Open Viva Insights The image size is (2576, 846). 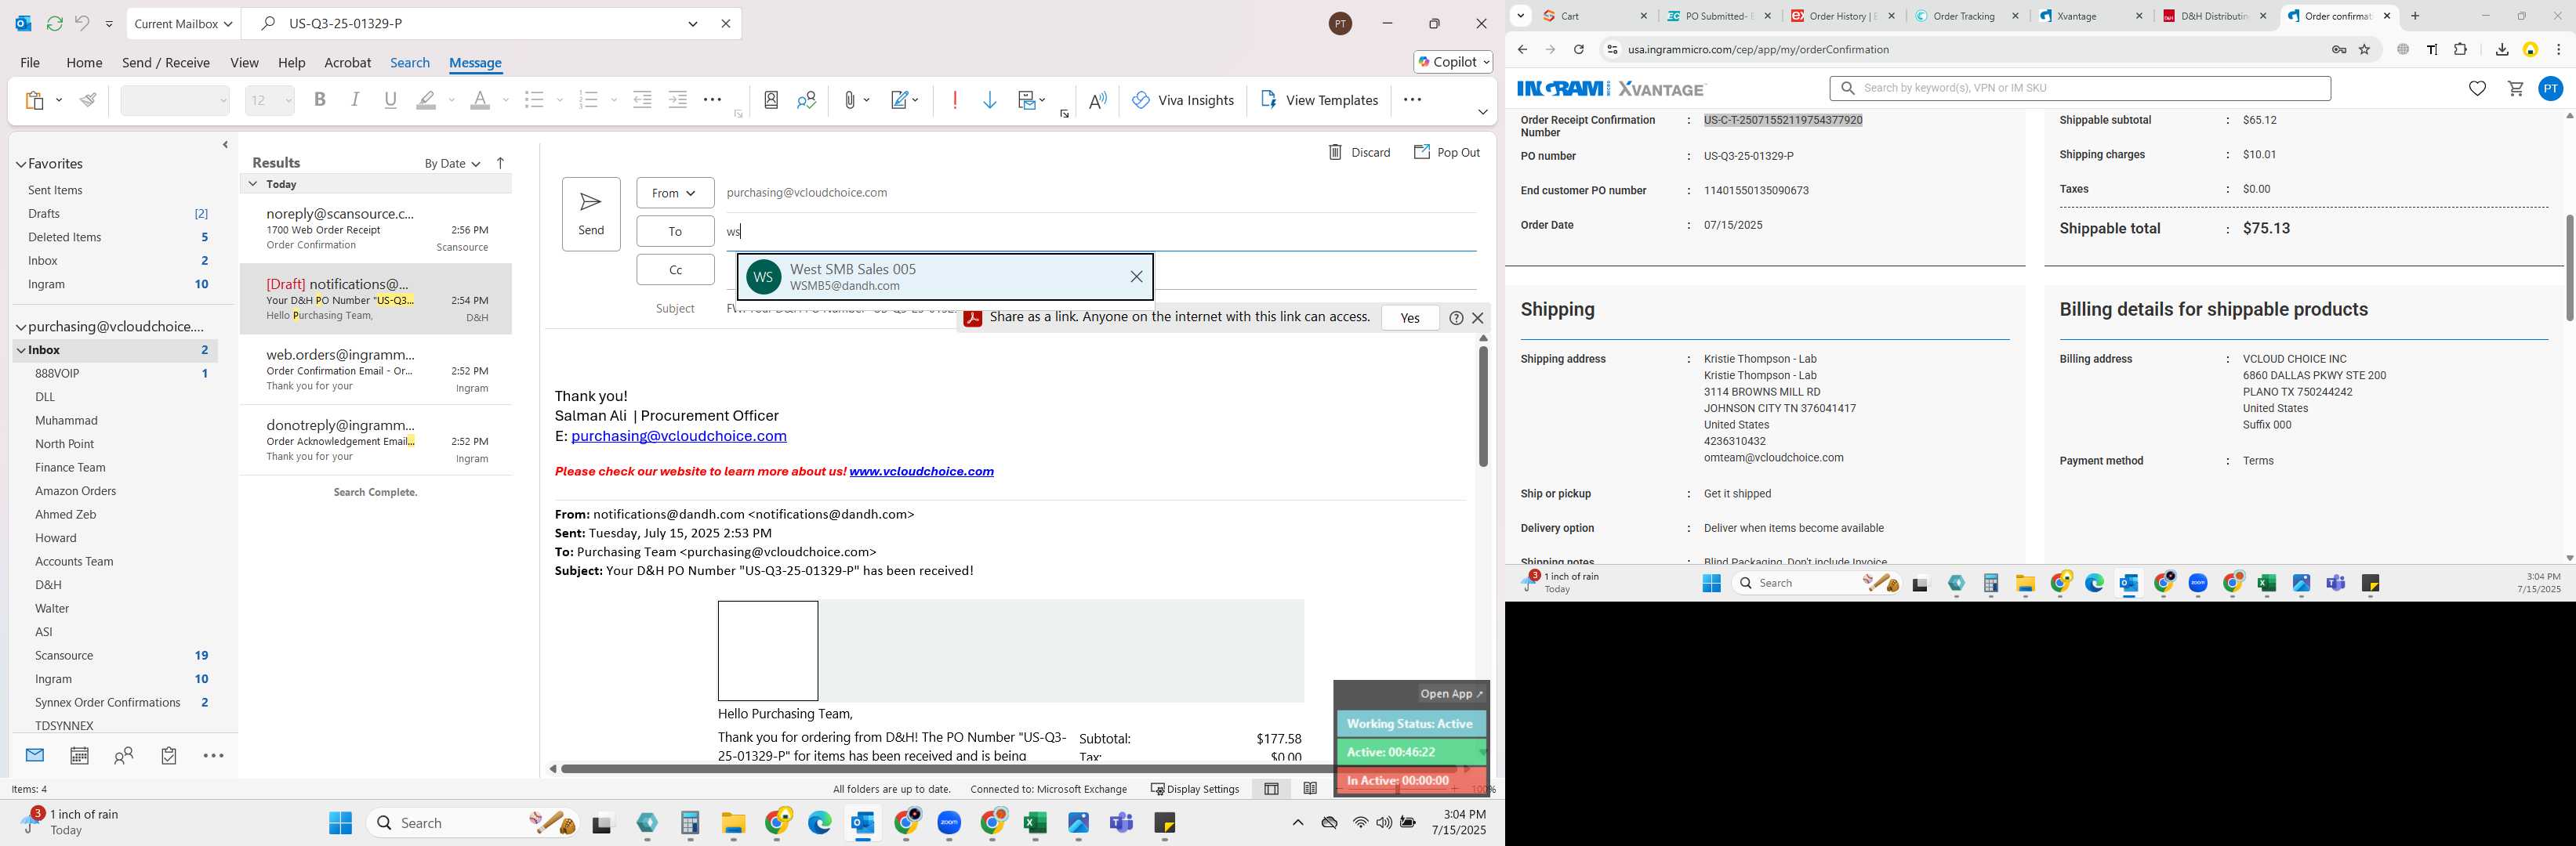click(1183, 100)
